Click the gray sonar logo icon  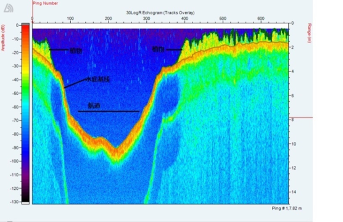click(9, 8)
